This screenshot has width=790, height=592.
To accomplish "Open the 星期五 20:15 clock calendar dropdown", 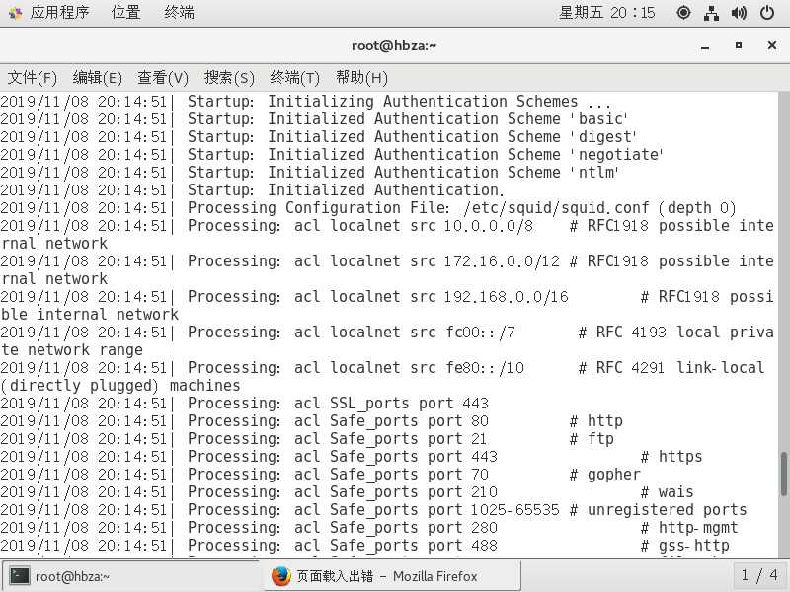I will [x=606, y=13].
